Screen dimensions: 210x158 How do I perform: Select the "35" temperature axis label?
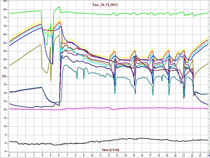tap(5, 85)
